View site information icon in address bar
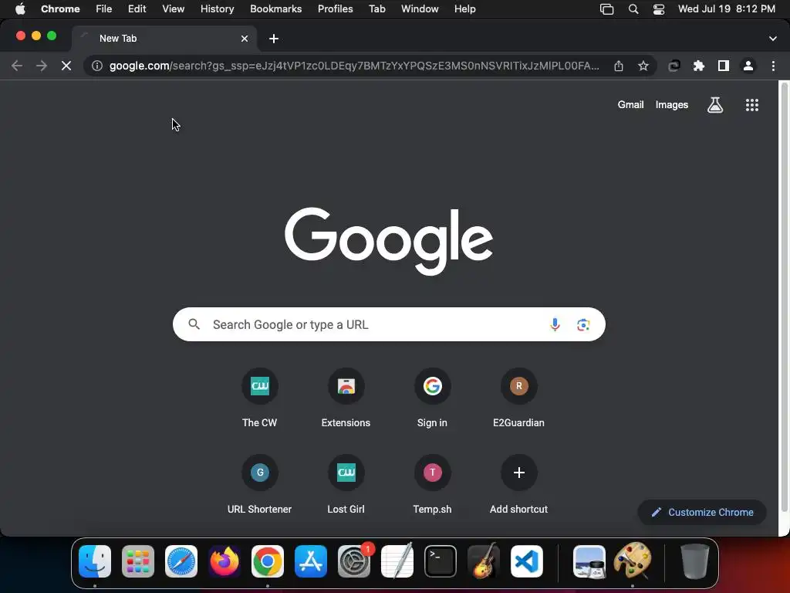Image resolution: width=790 pixels, height=593 pixels. tap(96, 66)
